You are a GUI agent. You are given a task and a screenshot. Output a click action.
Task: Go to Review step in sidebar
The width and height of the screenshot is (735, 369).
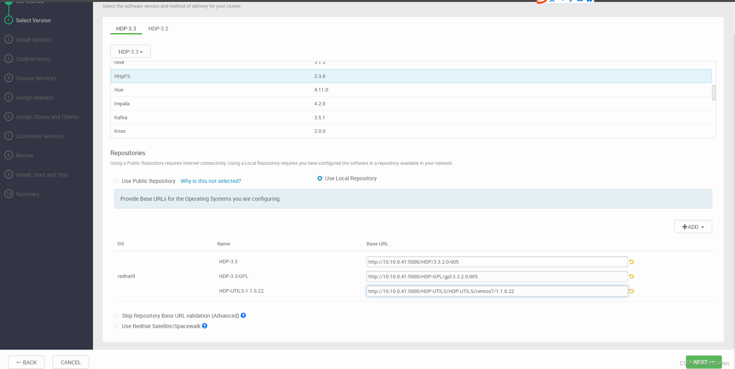[24, 156]
